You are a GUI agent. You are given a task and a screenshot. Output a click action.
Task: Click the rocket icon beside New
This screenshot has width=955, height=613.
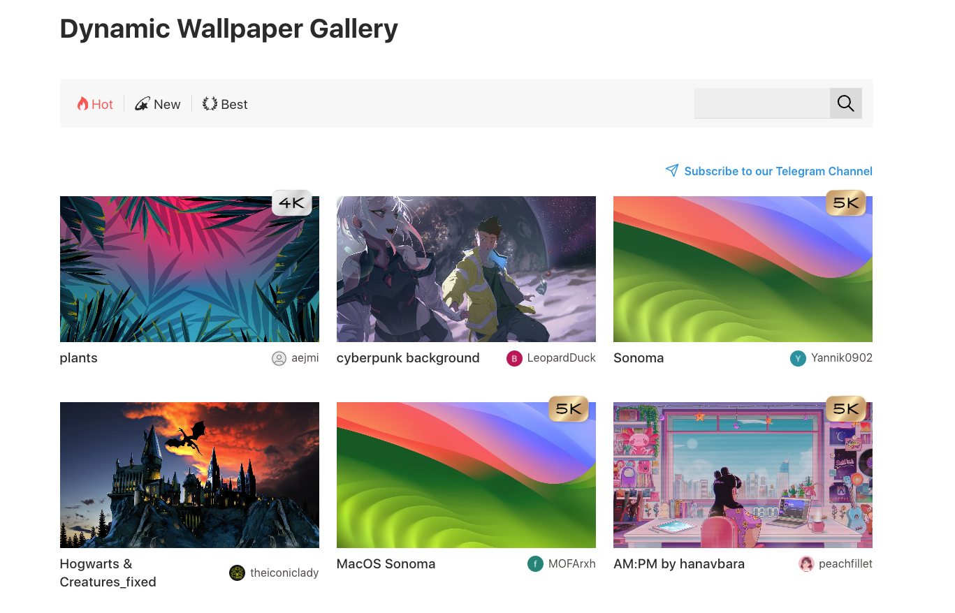(x=142, y=104)
